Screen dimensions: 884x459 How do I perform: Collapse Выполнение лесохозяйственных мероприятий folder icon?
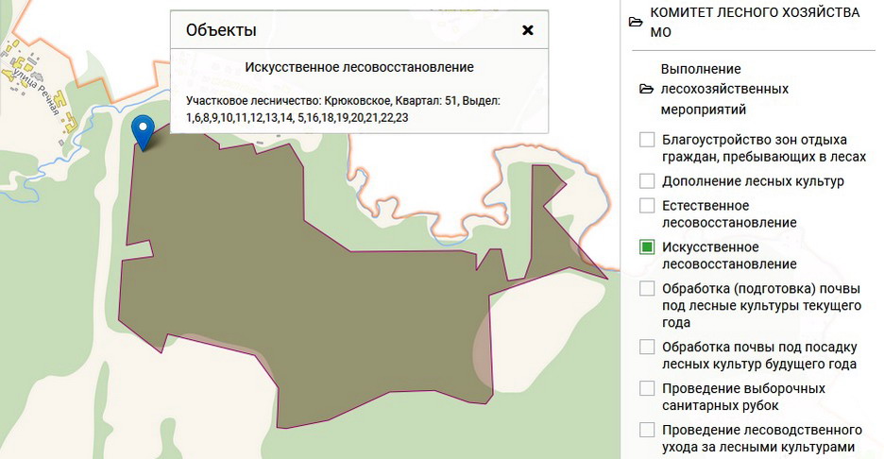click(647, 89)
